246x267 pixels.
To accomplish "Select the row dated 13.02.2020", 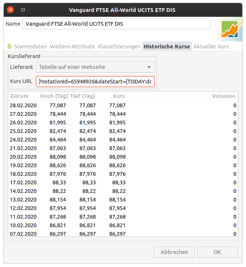I will pos(123,200).
